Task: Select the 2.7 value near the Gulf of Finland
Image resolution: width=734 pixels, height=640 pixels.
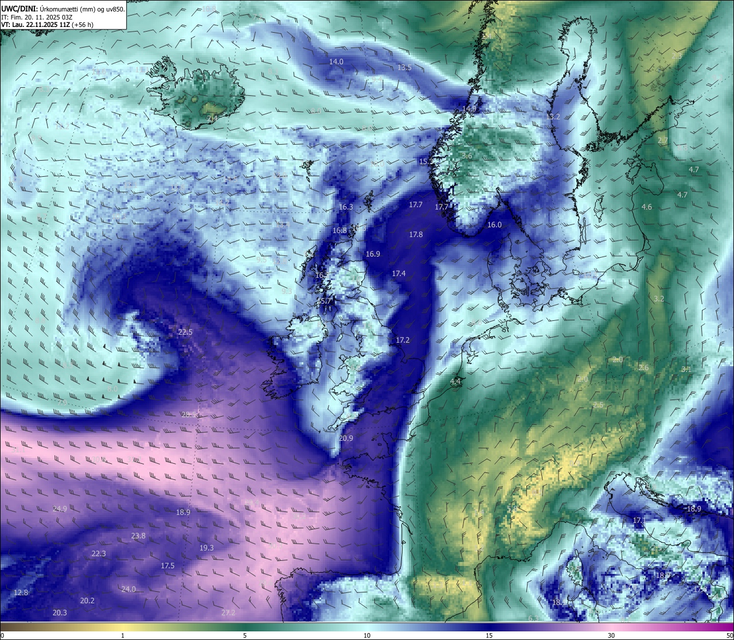Action: point(662,140)
